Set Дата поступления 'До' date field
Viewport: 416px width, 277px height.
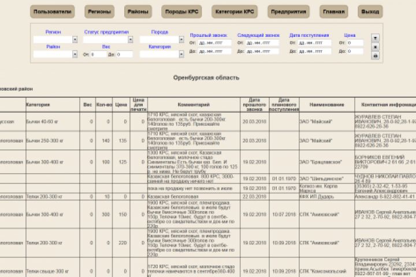[314, 51]
